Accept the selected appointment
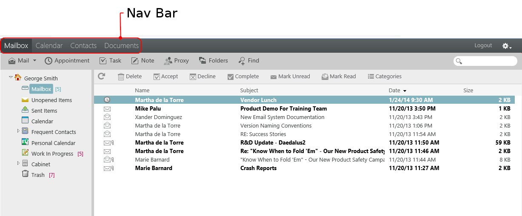The width and height of the screenshot is (522, 216). [166, 77]
